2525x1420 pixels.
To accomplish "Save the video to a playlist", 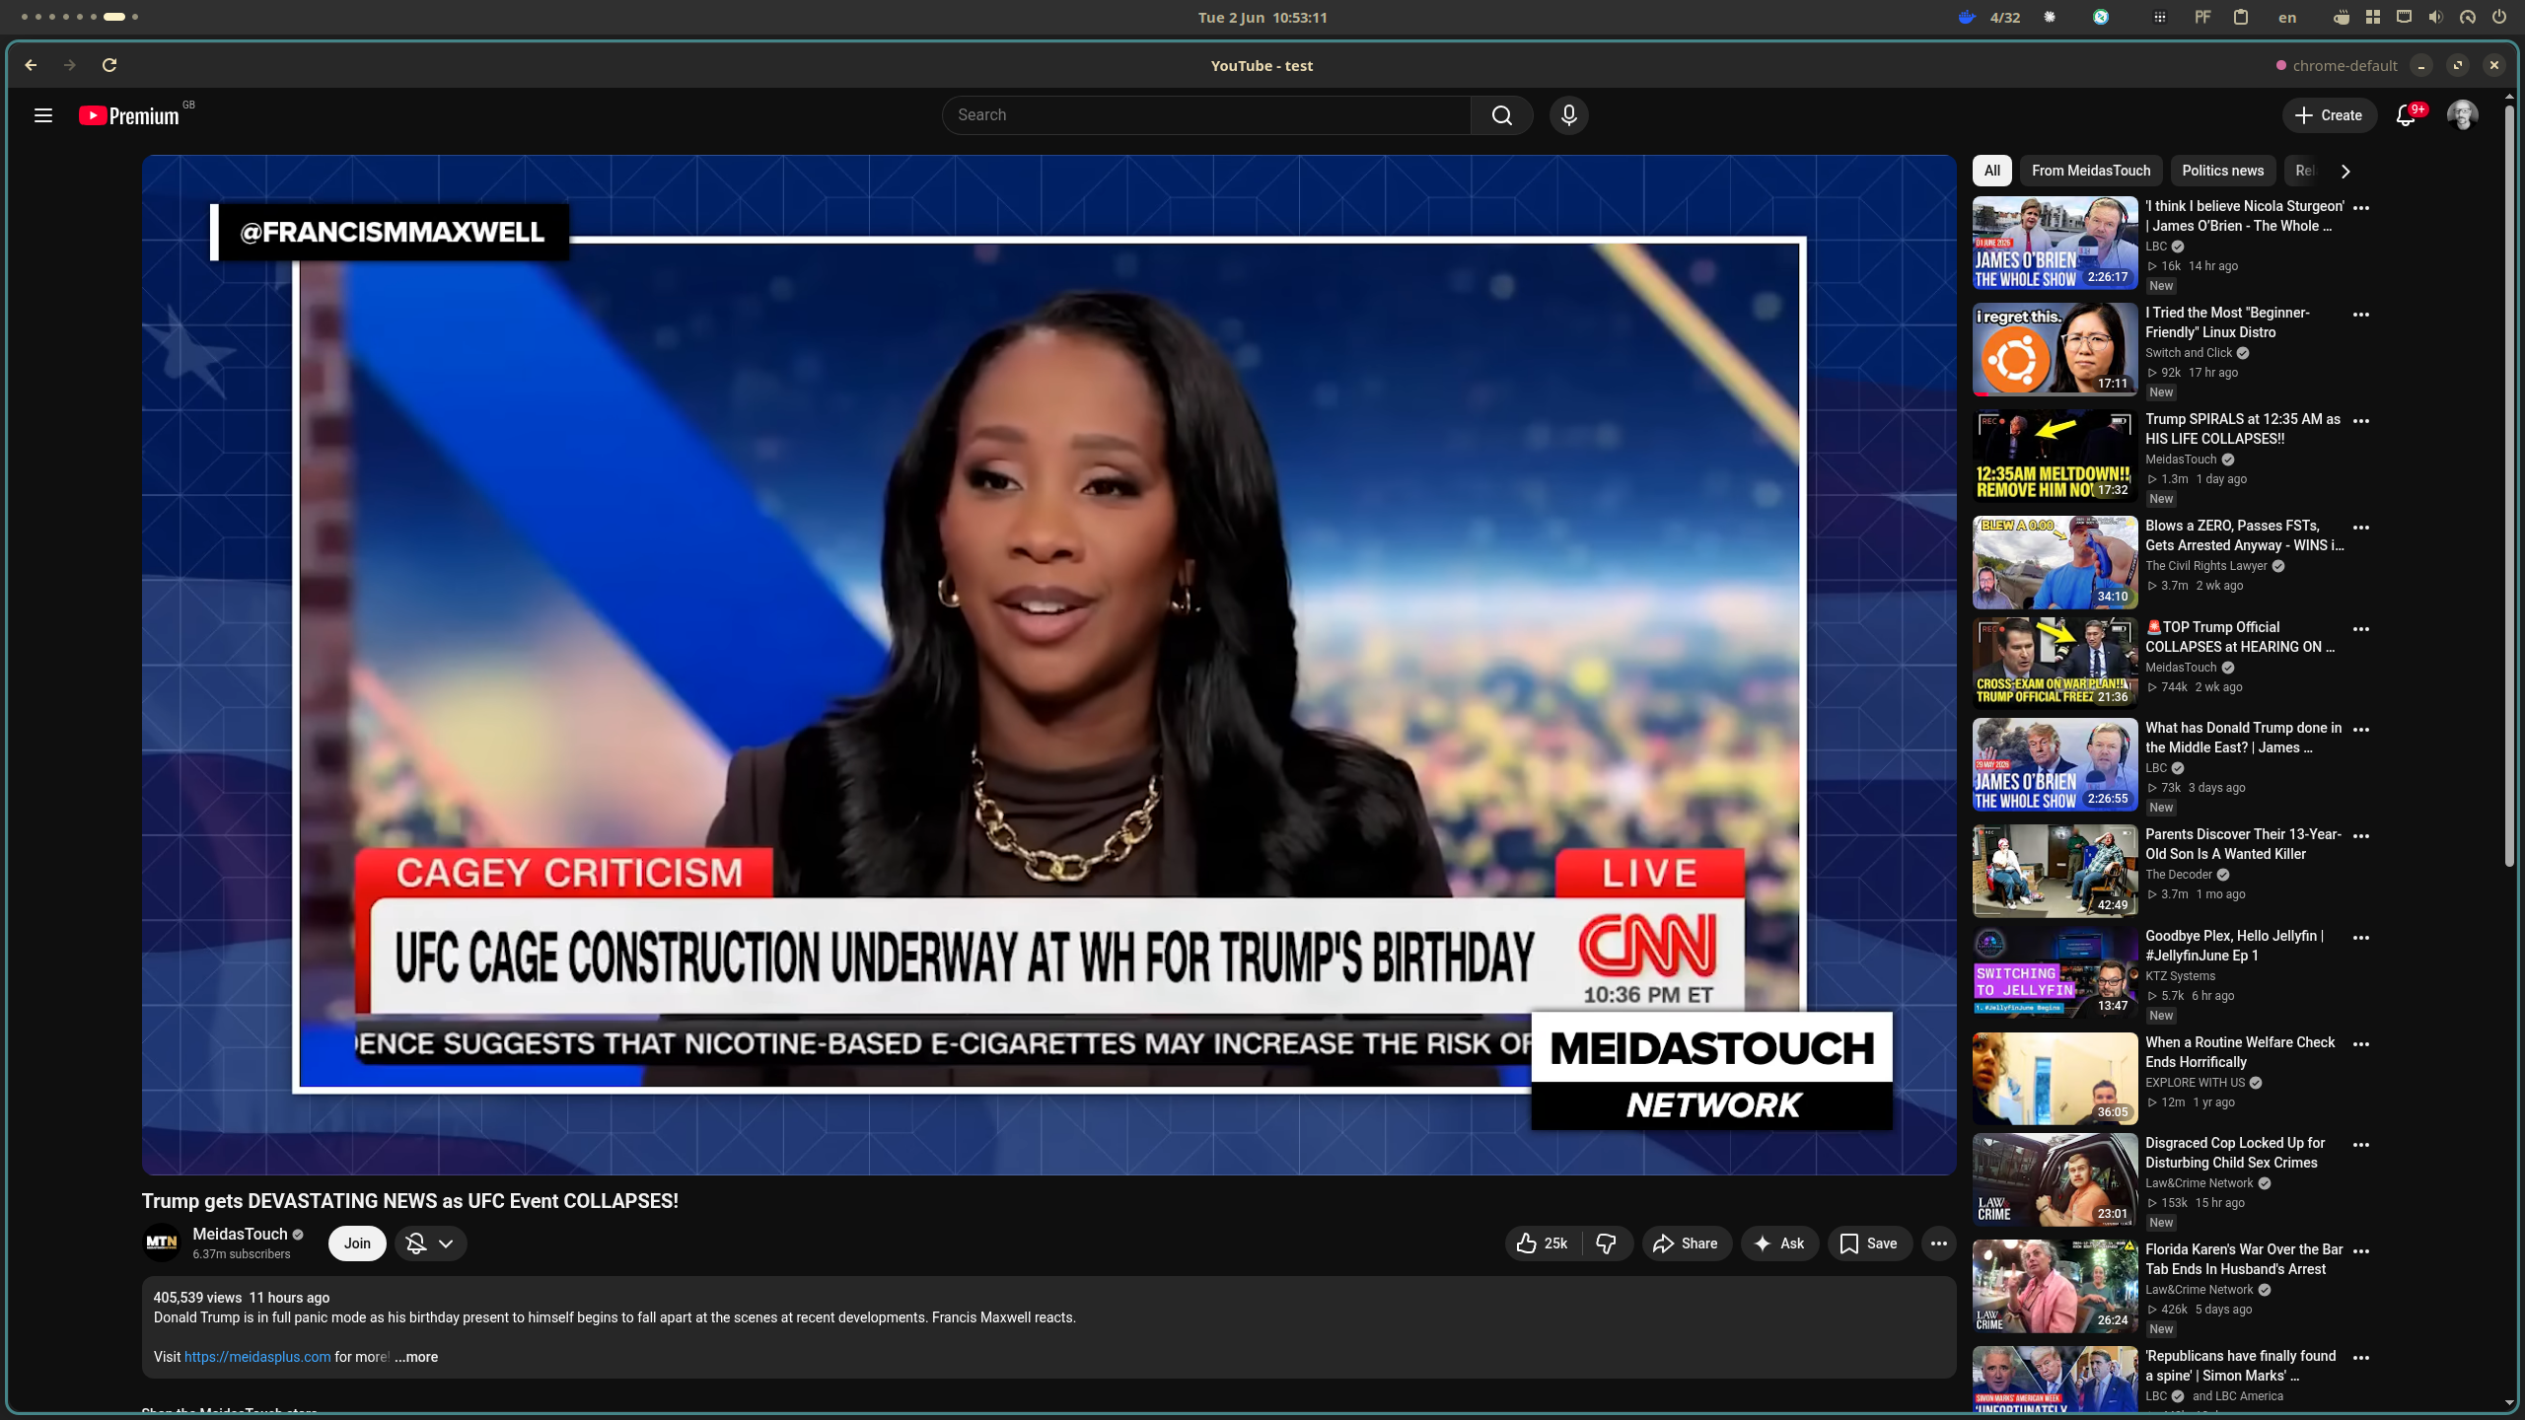I will point(1869,1243).
